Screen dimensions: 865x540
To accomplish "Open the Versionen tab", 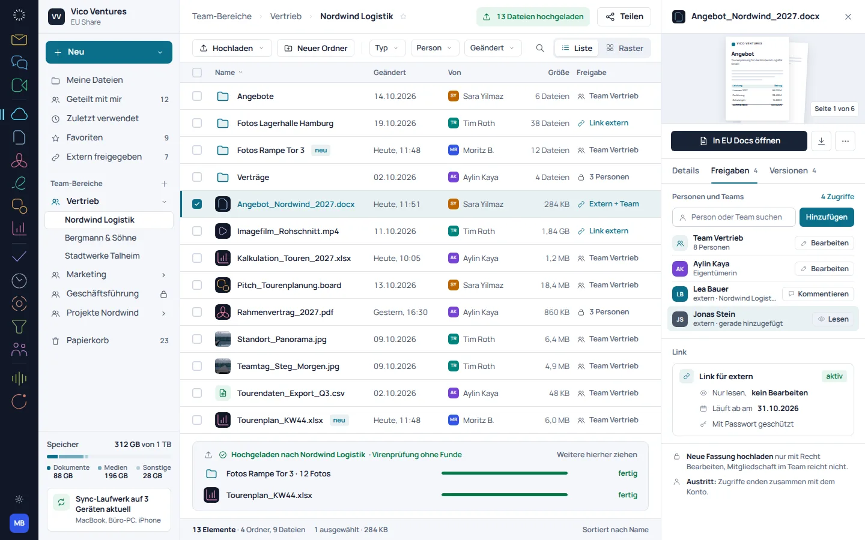I will pos(793,171).
